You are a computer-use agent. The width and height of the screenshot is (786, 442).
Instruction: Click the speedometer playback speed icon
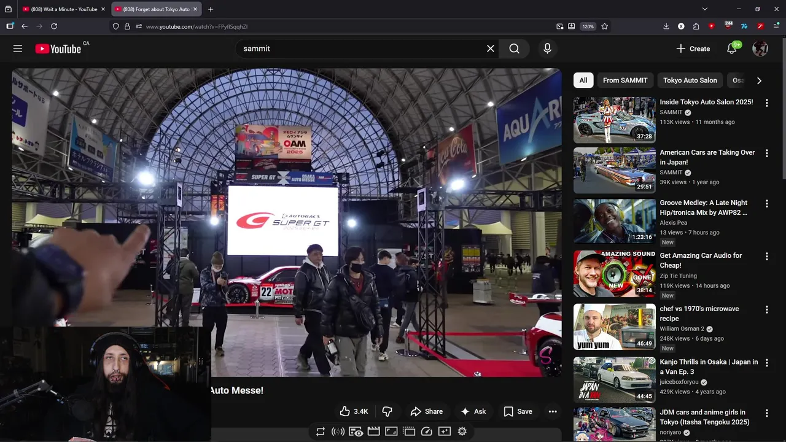[x=427, y=432]
